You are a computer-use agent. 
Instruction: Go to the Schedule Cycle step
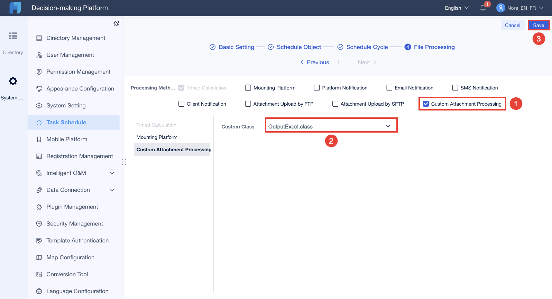coord(363,47)
